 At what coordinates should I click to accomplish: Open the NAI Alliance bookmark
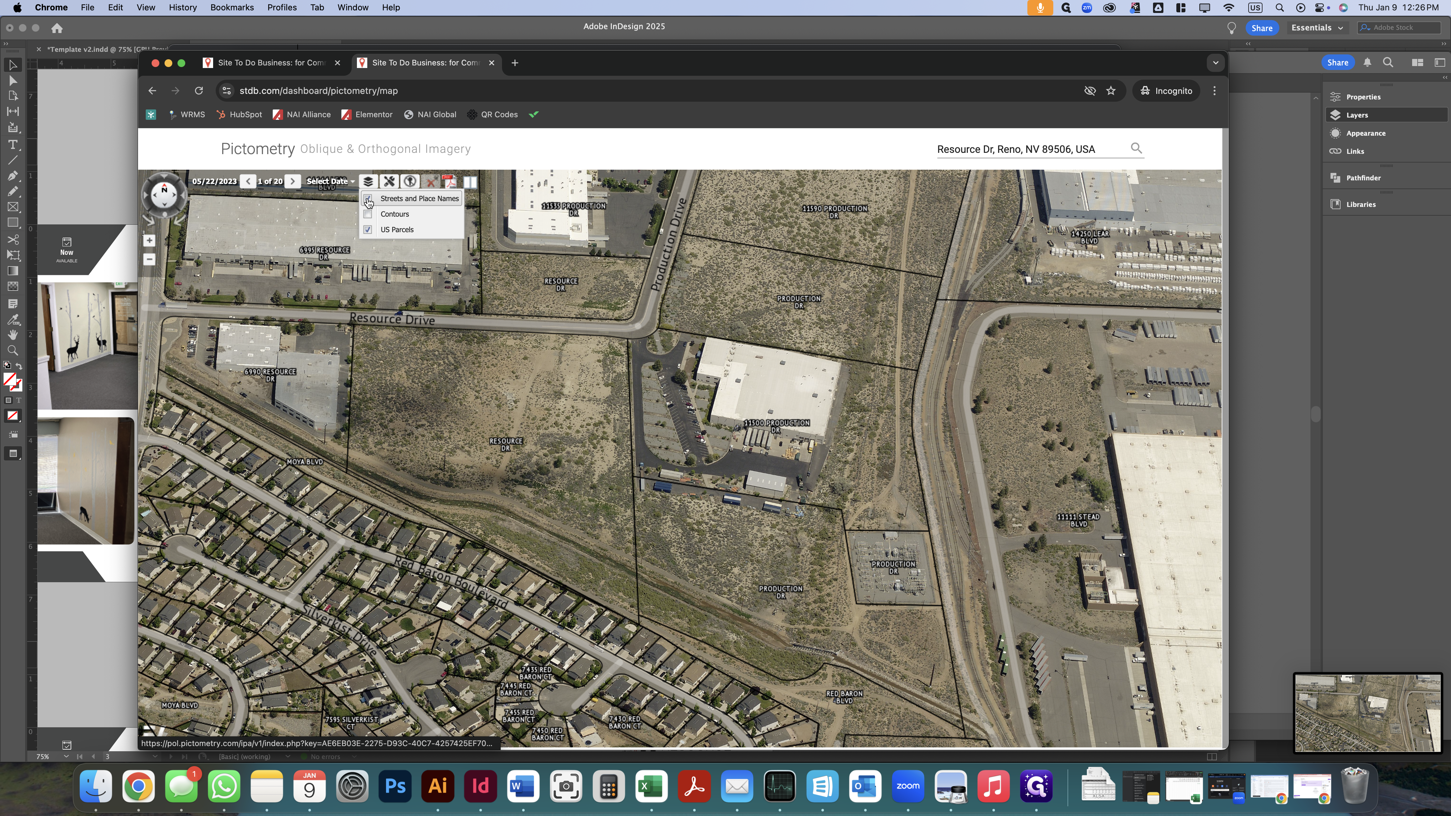pos(302,114)
